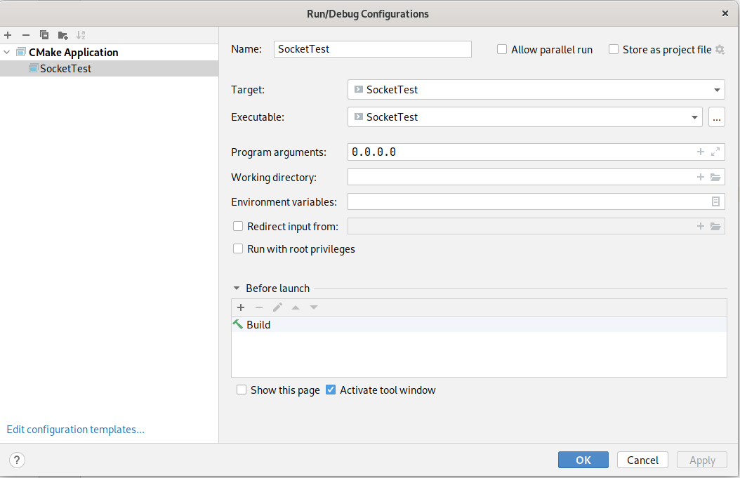Screen dimensions: 740x478
Task: Open the Executable dropdown list
Action: pos(695,117)
